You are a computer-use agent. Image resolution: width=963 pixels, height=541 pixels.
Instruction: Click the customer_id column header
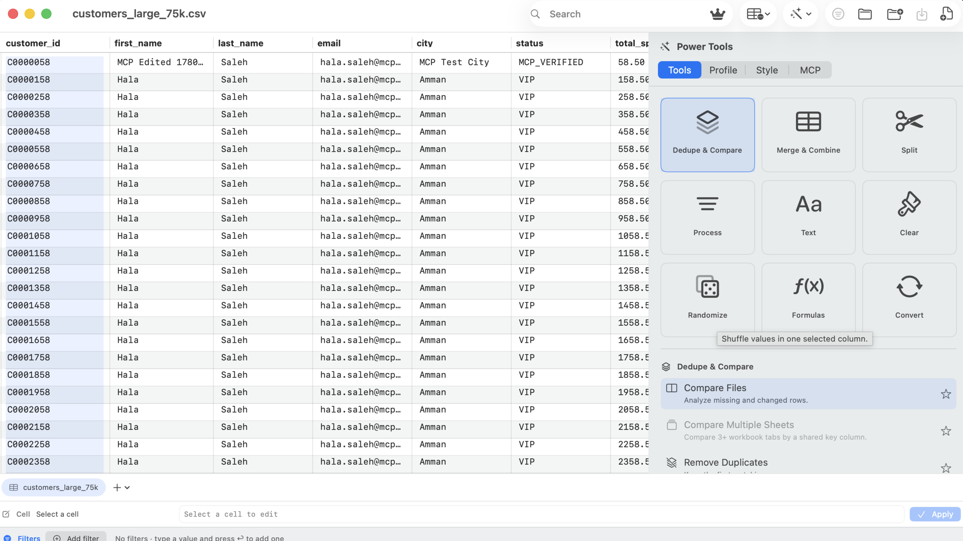[55, 43]
